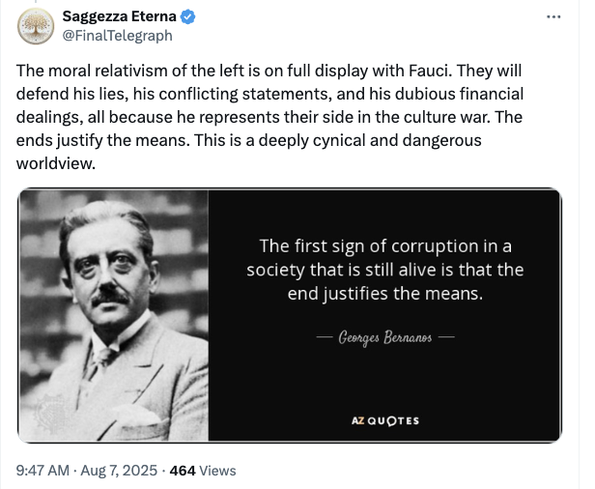595x489 pixels.
Task: Click the Views label
Action: click(217, 471)
